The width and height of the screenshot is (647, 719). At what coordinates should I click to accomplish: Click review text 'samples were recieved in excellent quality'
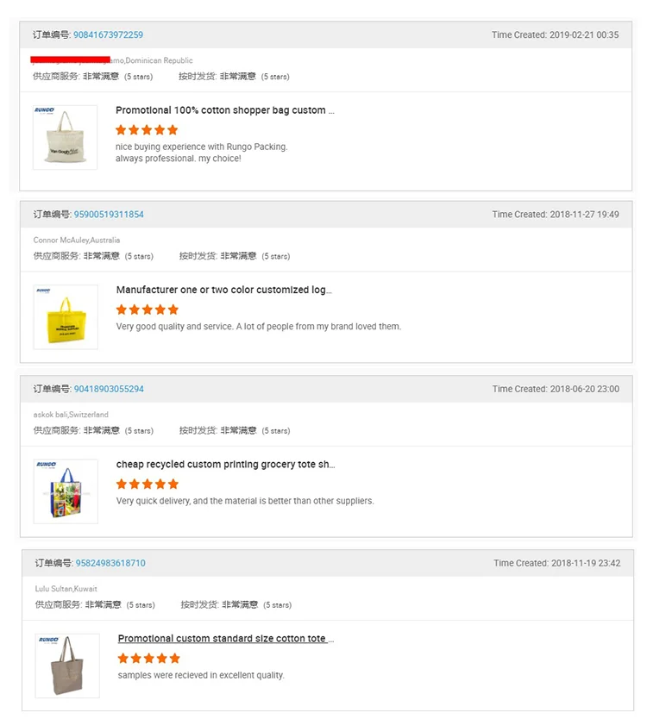coord(201,675)
